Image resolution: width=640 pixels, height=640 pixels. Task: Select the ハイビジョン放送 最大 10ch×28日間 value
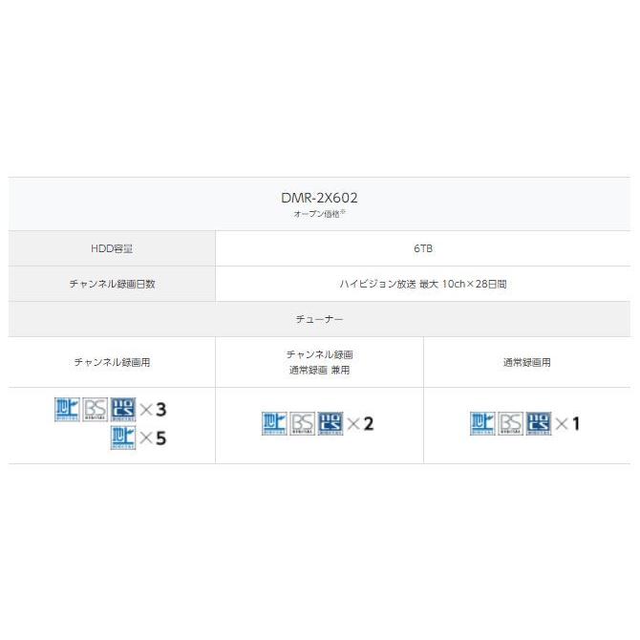point(423,284)
